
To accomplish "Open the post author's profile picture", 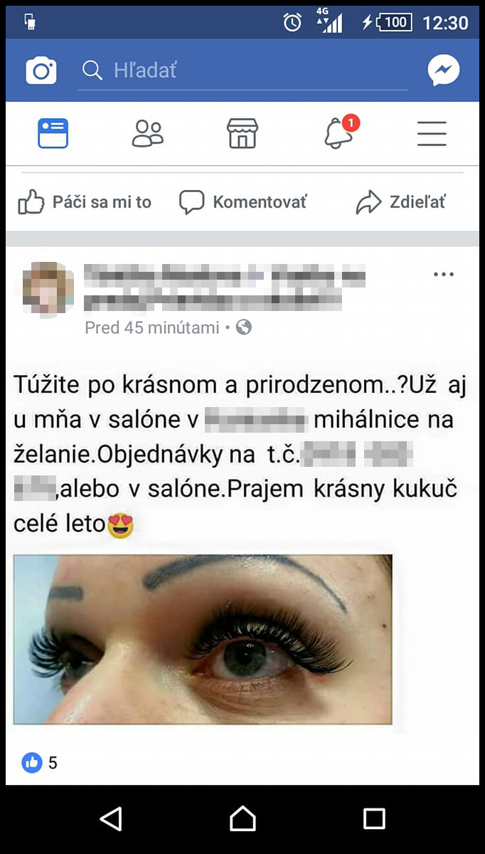I will pyautogui.click(x=47, y=289).
